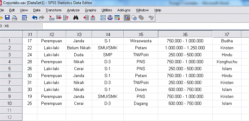Screen dimensions: 249x121
Task: Click the Insert Cases icon
Action: click(x=86, y=18)
